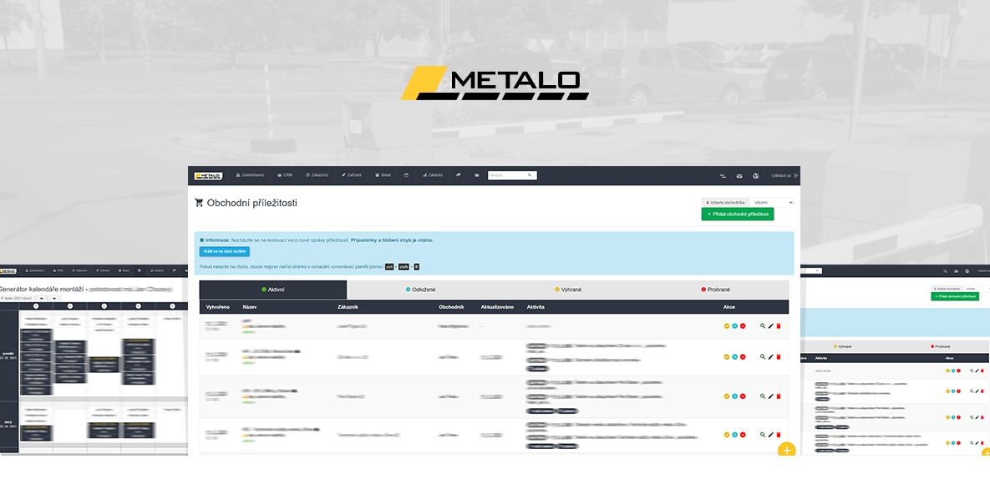Click the Vytvořeno column header
This screenshot has height=484, width=990.
[x=218, y=307]
